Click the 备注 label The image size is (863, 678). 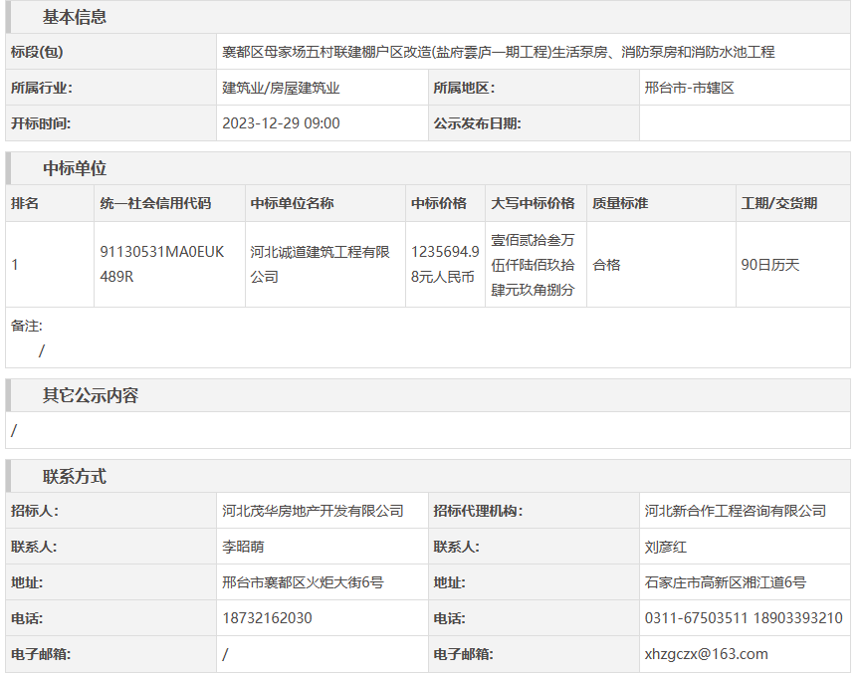coord(27,326)
